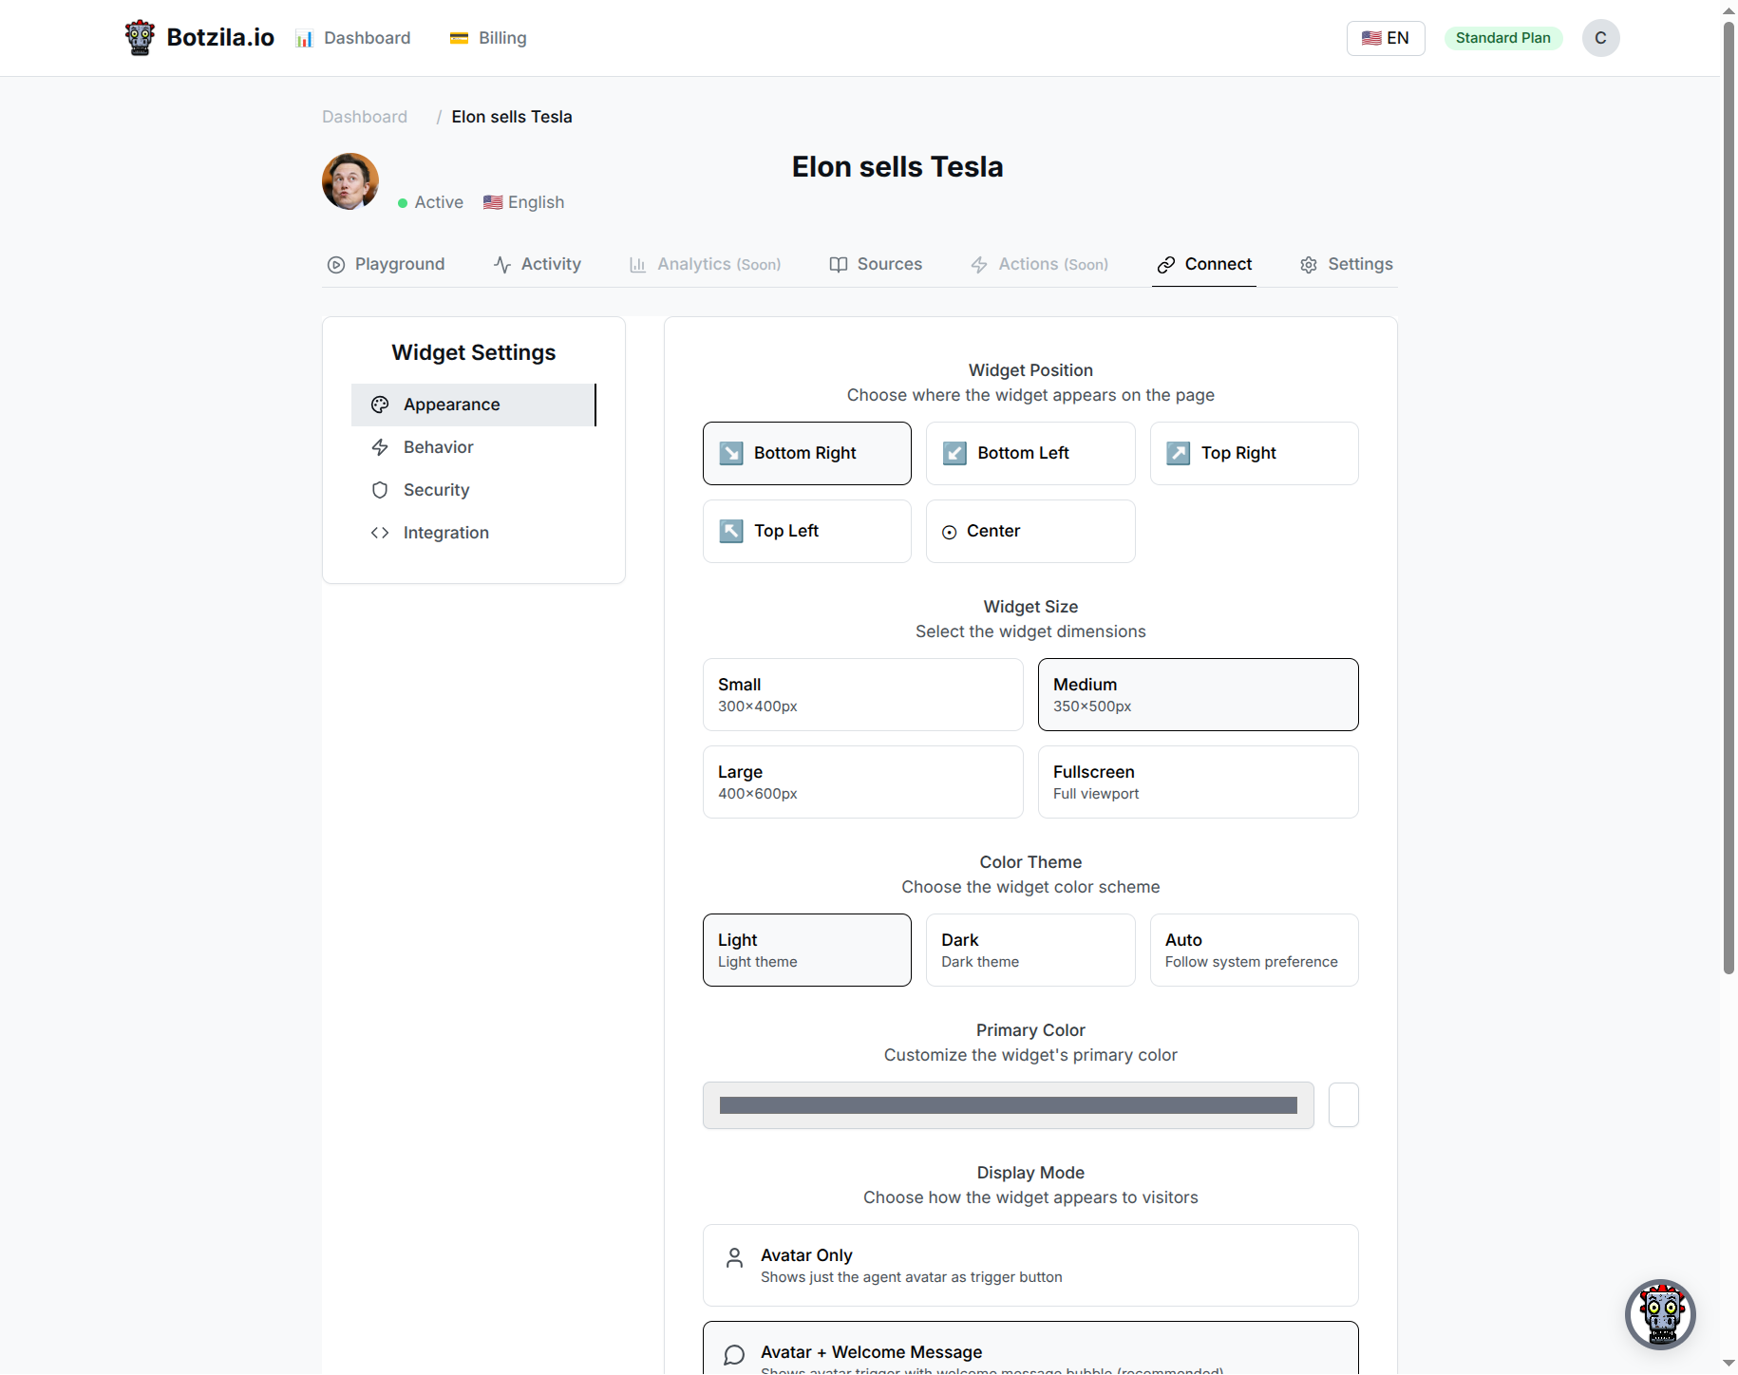The width and height of the screenshot is (1738, 1375).
Task: Click the Dashboard bar chart icon
Action: pyautogui.click(x=304, y=39)
